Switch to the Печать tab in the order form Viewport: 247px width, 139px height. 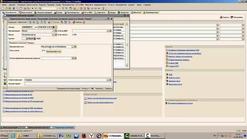point(31,43)
